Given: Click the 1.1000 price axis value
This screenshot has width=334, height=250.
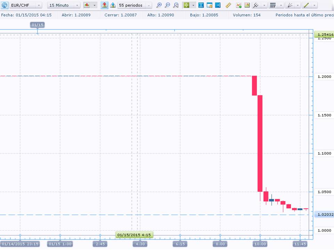Looking at the screenshot, I should tap(324, 153).
